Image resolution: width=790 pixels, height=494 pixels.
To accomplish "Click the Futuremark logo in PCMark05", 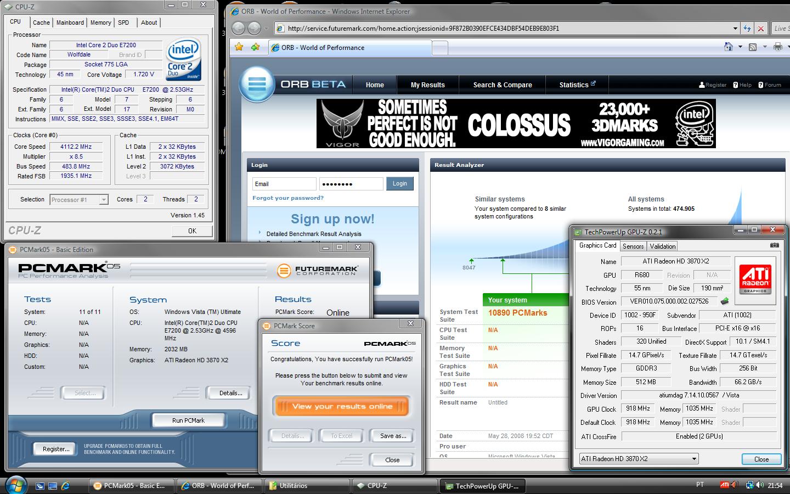I will (x=318, y=270).
